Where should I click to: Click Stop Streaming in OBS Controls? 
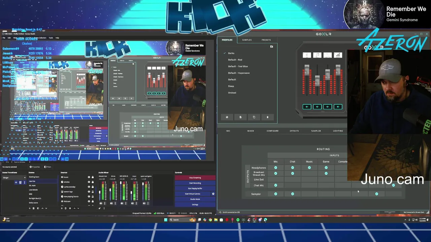(x=195, y=178)
